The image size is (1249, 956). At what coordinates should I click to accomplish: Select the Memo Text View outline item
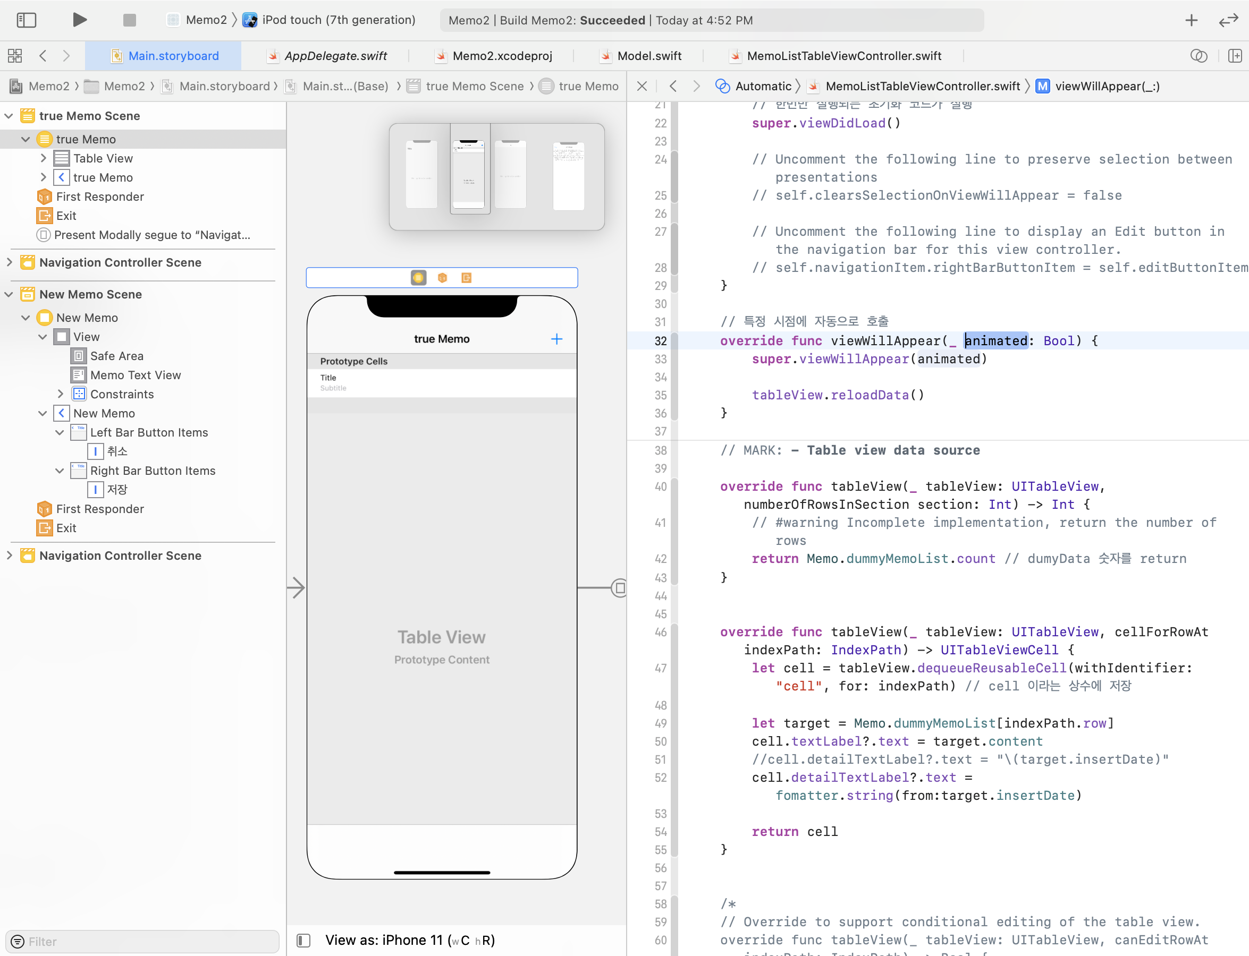[136, 375]
